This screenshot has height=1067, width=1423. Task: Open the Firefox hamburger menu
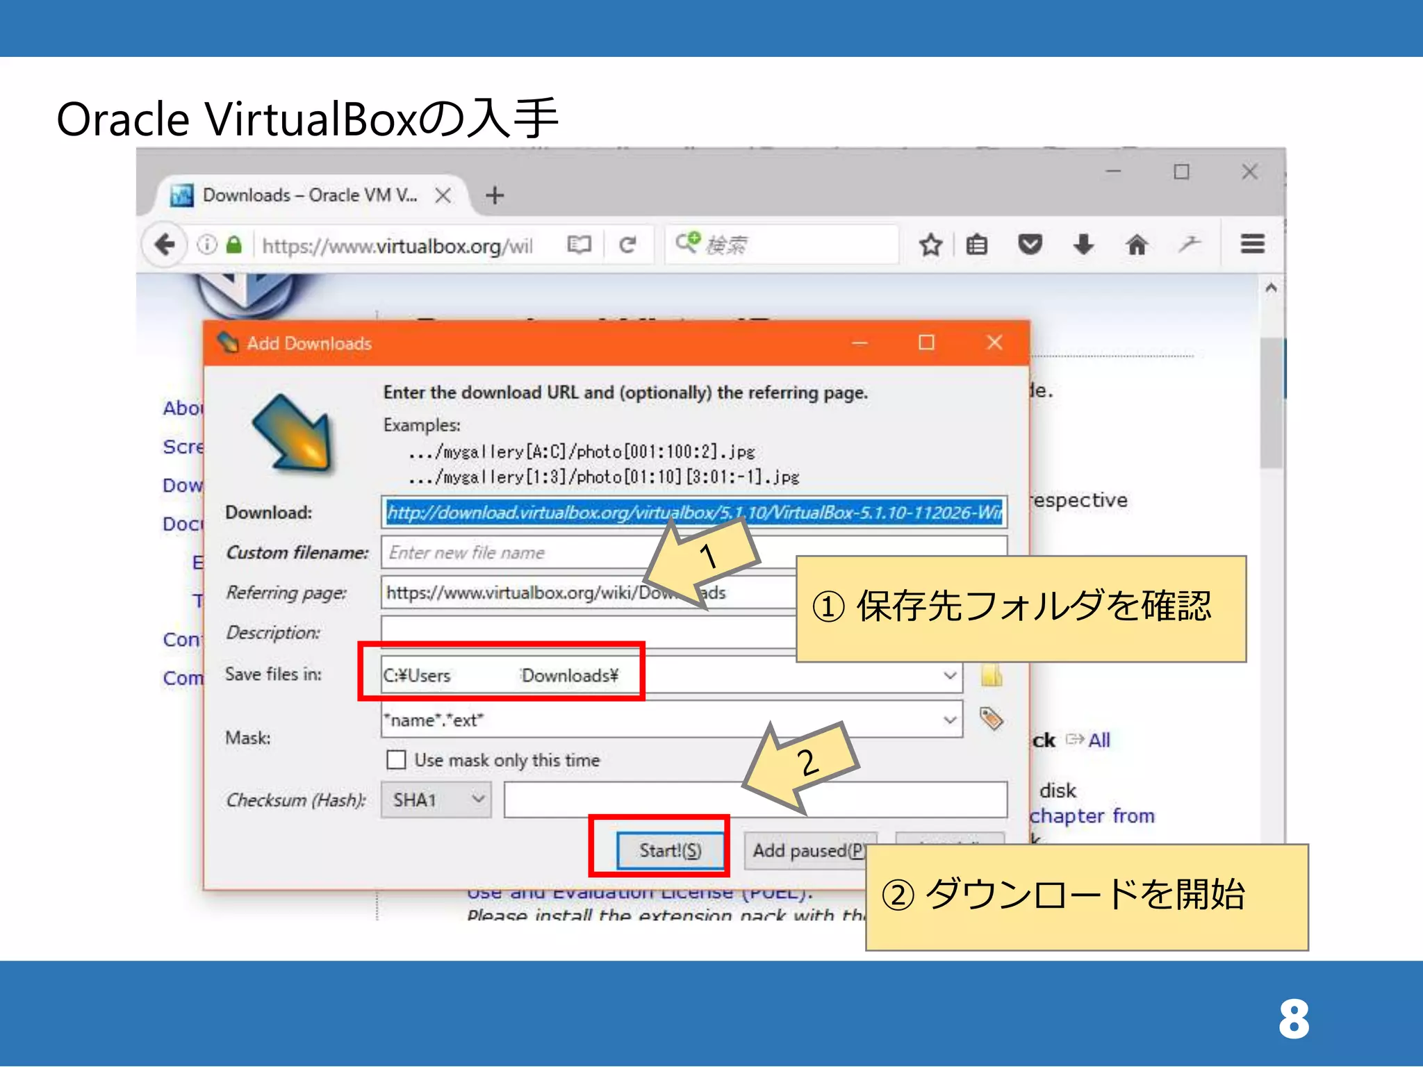click(1252, 244)
